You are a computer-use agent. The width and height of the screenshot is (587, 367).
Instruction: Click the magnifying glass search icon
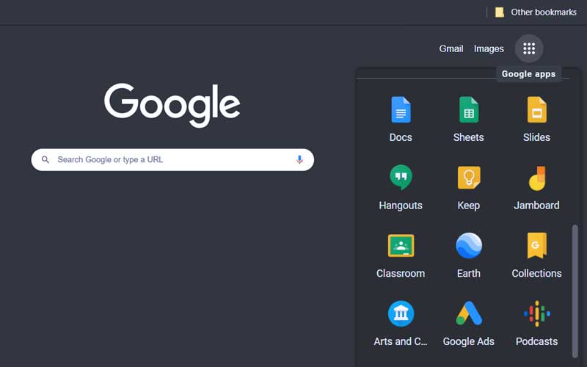pos(45,159)
